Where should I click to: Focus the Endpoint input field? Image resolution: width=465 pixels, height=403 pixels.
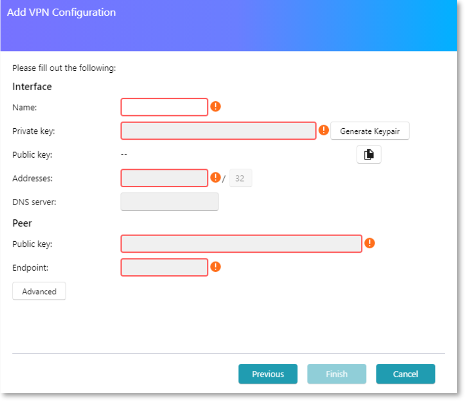(x=164, y=267)
